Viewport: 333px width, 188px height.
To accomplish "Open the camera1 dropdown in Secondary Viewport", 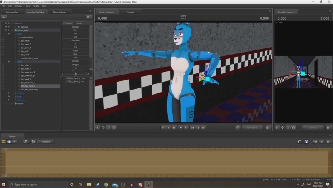I will click(313, 128).
